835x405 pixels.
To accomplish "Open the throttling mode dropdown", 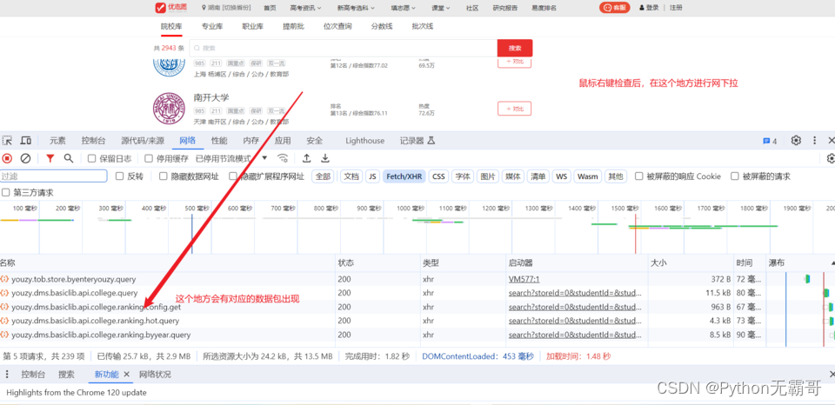I will pos(231,158).
